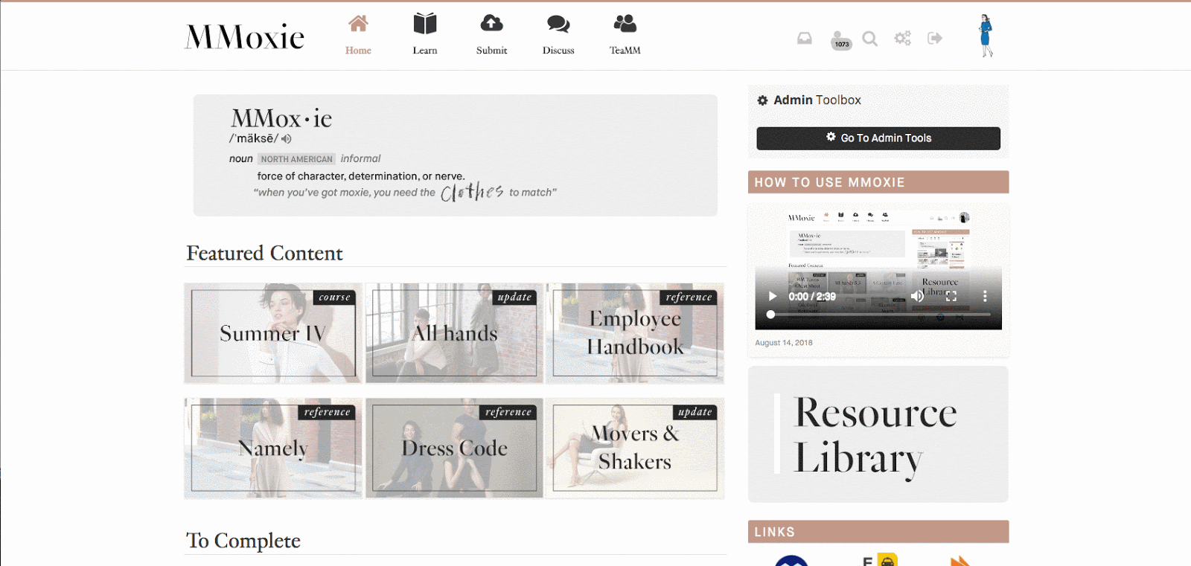This screenshot has width=1191, height=566.
Task: Open search with the magnifying glass icon
Action: pos(869,38)
